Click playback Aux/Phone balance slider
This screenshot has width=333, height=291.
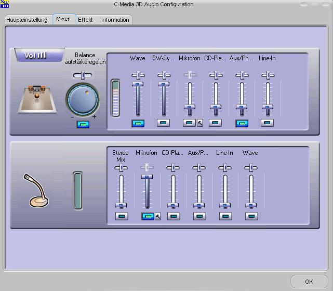click(x=242, y=75)
